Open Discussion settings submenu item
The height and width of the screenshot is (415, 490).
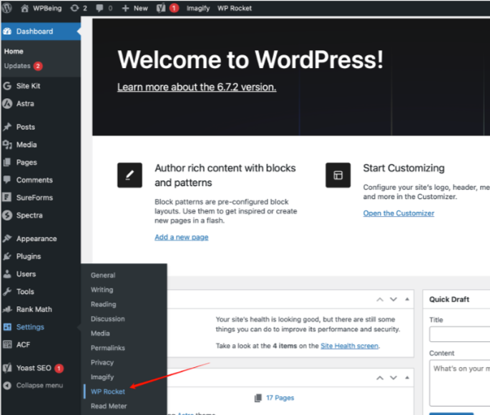coord(108,318)
